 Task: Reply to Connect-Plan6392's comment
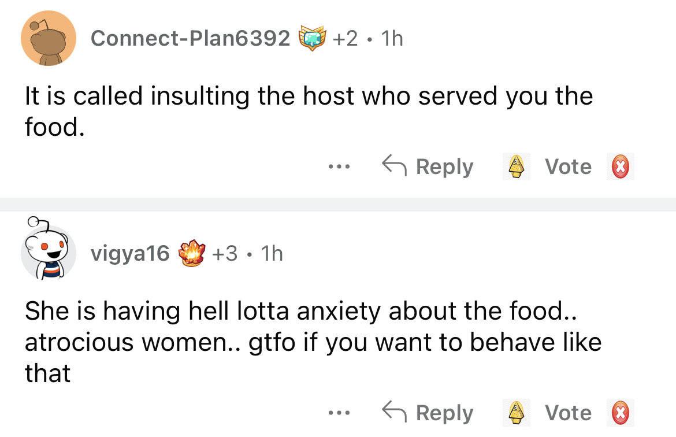point(428,166)
